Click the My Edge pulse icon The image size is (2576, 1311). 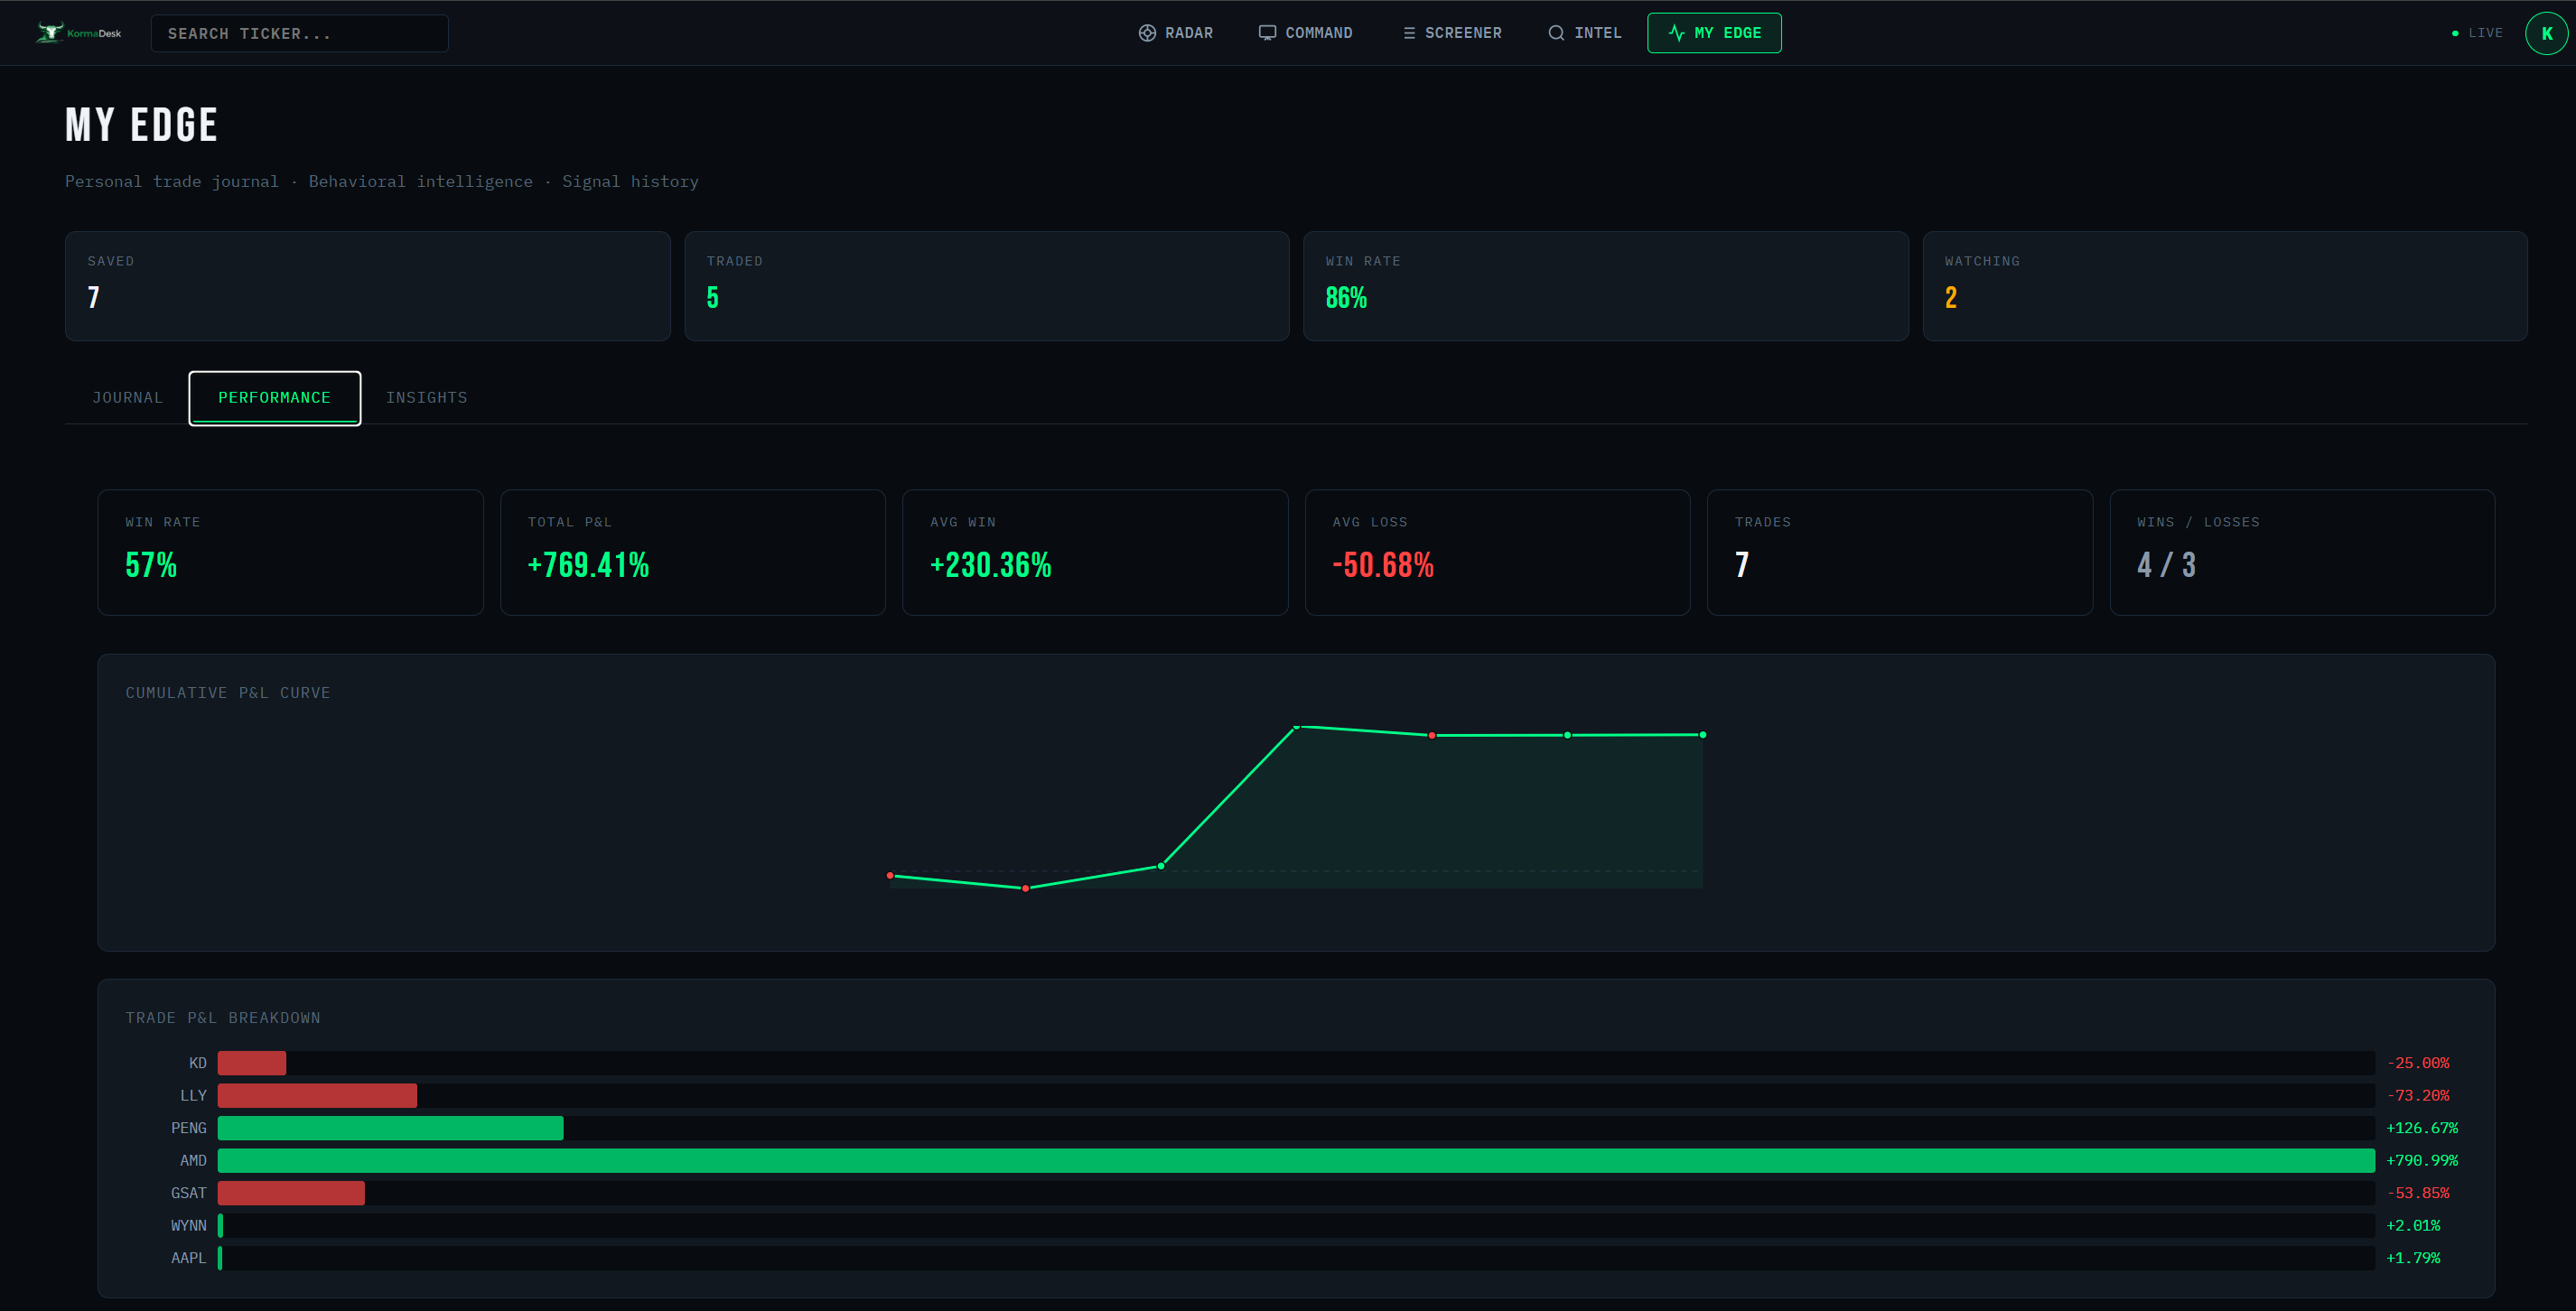point(1677,33)
